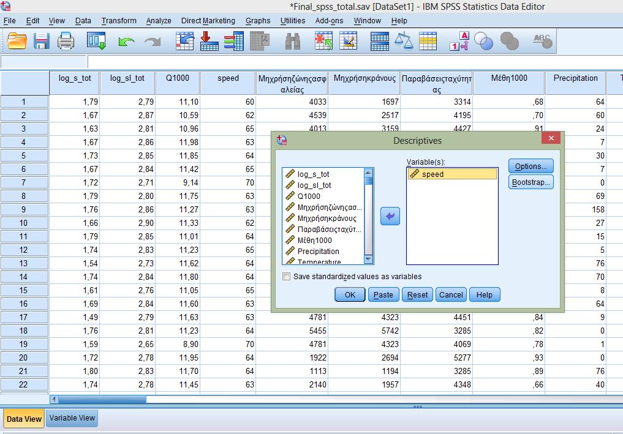The image size is (623, 434).
Task: Redo with the gray arrow icon
Action: (x=153, y=41)
